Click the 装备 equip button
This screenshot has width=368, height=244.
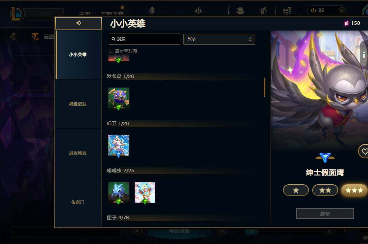[x=325, y=213]
